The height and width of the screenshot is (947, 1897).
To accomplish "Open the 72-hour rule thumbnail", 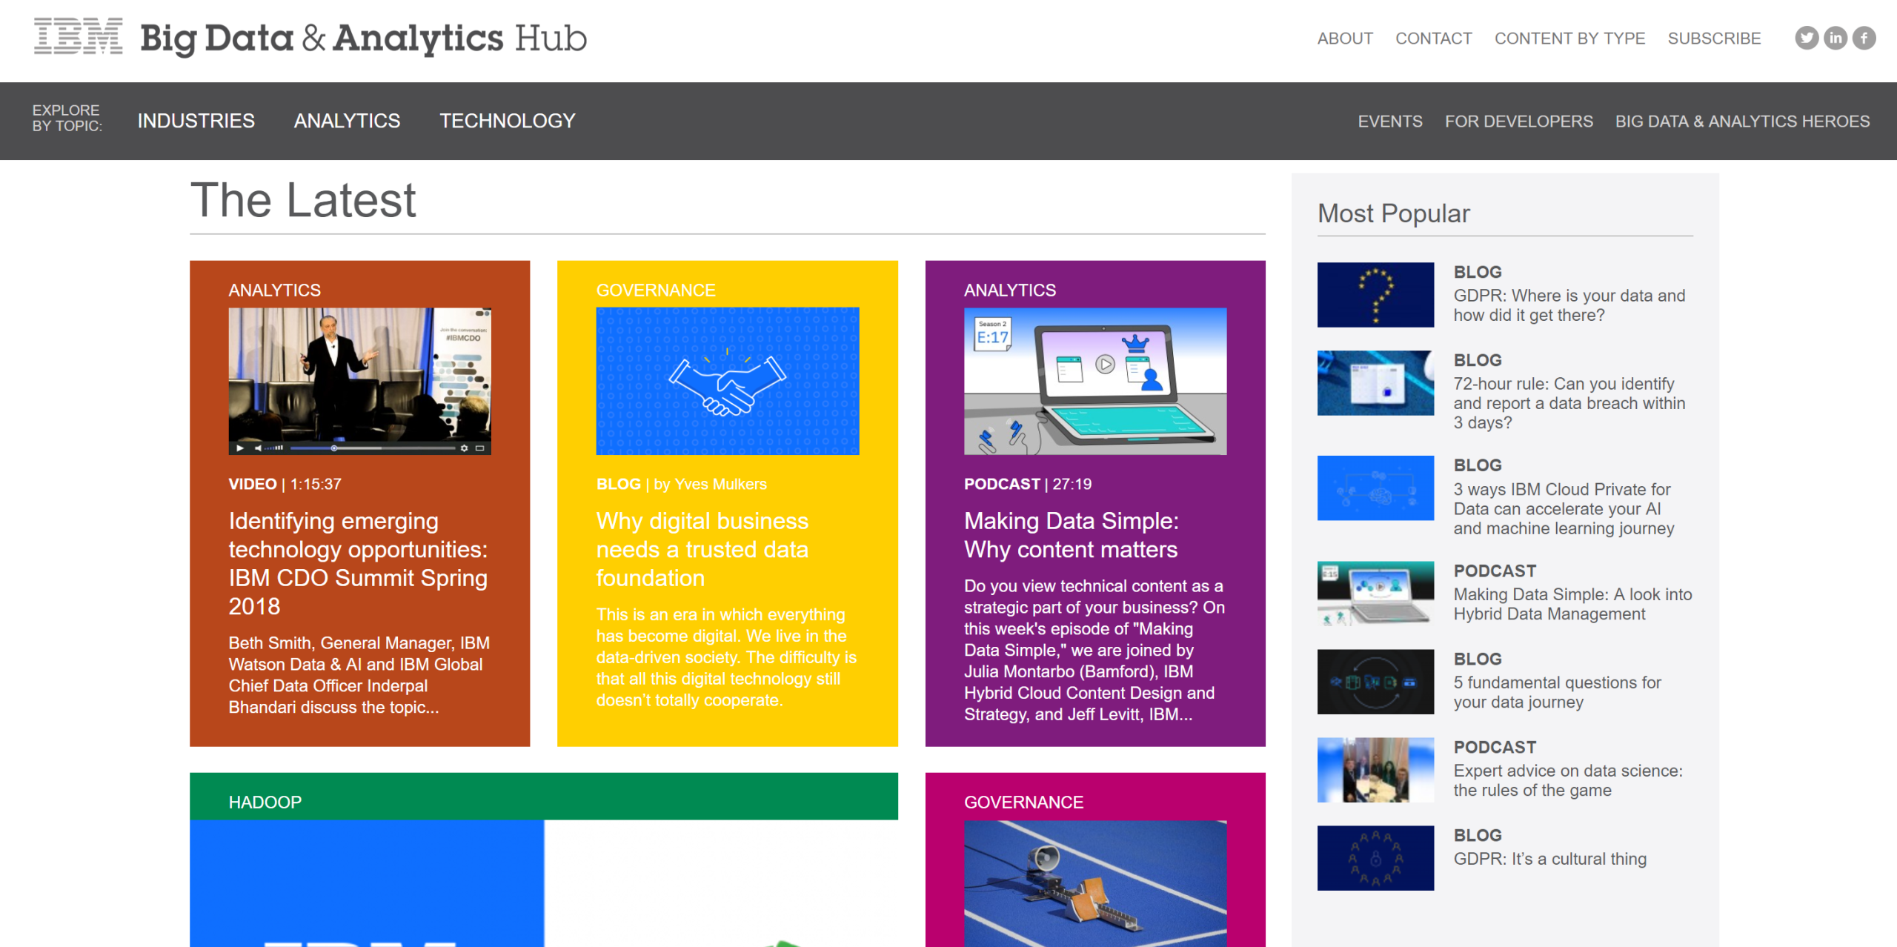I will pos(1375,382).
